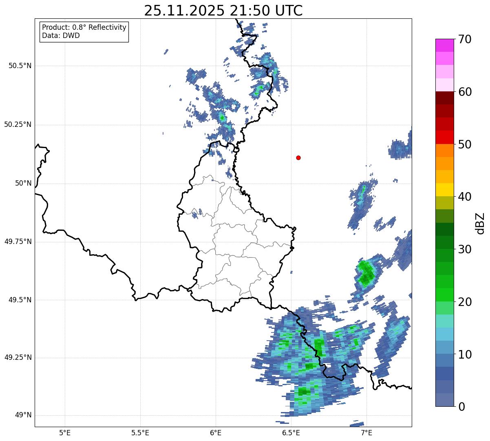Select the olive colorbar segment below 40
The width and height of the screenshot is (490, 441).
[x=444, y=203]
